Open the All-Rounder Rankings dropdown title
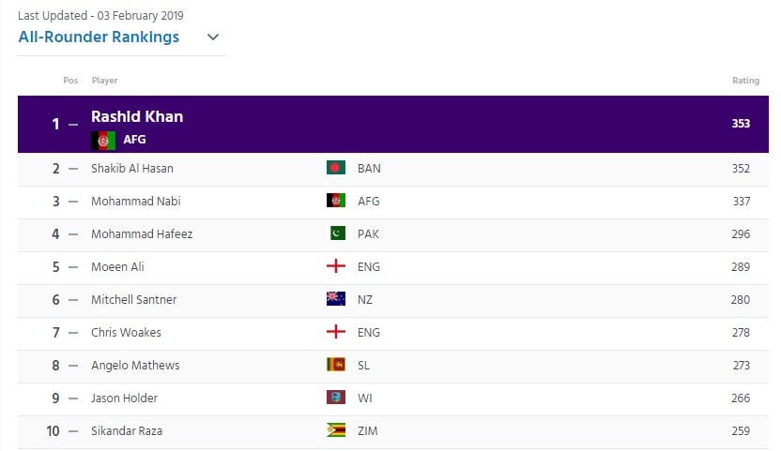 click(x=99, y=37)
